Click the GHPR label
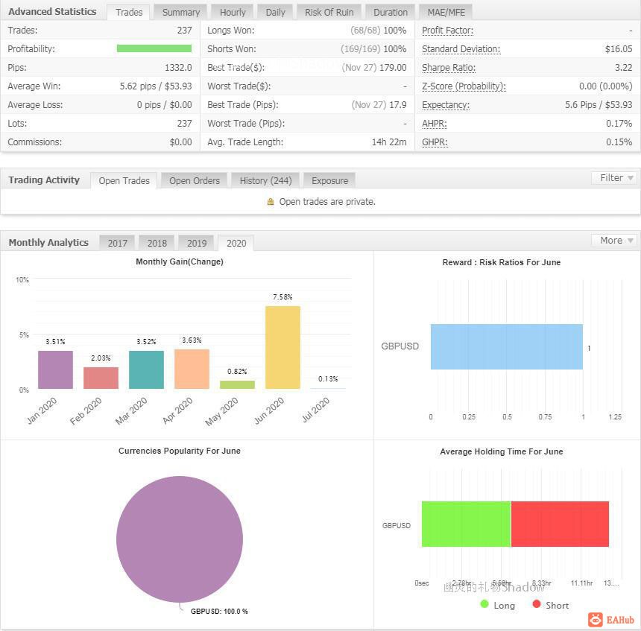This screenshot has width=641, height=631. coord(435,142)
